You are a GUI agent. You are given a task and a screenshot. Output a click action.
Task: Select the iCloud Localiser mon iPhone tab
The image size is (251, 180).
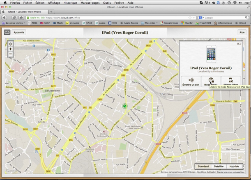(24, 11)
